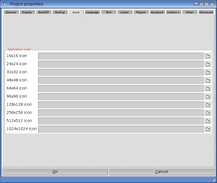Grab the window resize handle at bottom-right
217x183 pixels.
click(213, 179)
